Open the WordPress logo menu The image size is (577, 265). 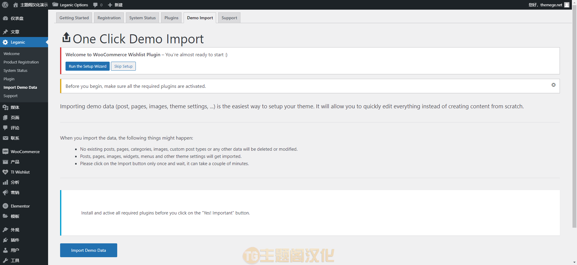(x=5, y=5)
